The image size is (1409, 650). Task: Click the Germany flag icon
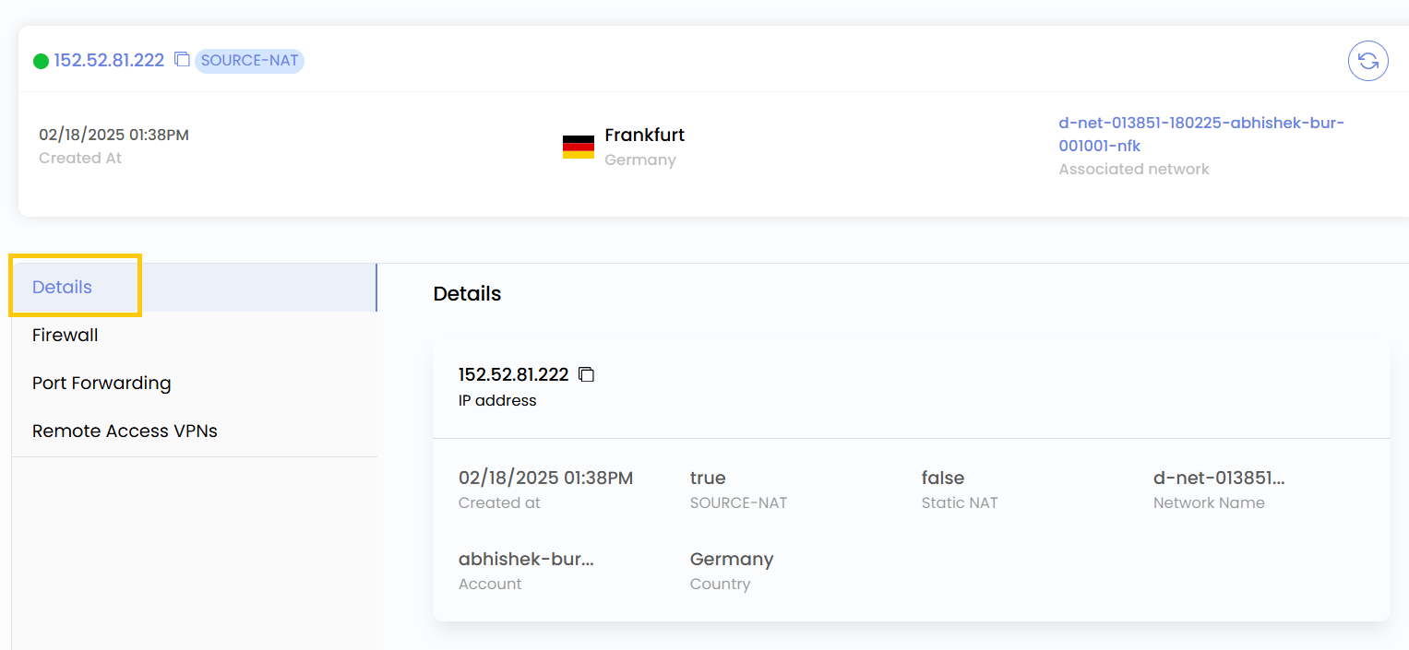(x=579, y=148)
